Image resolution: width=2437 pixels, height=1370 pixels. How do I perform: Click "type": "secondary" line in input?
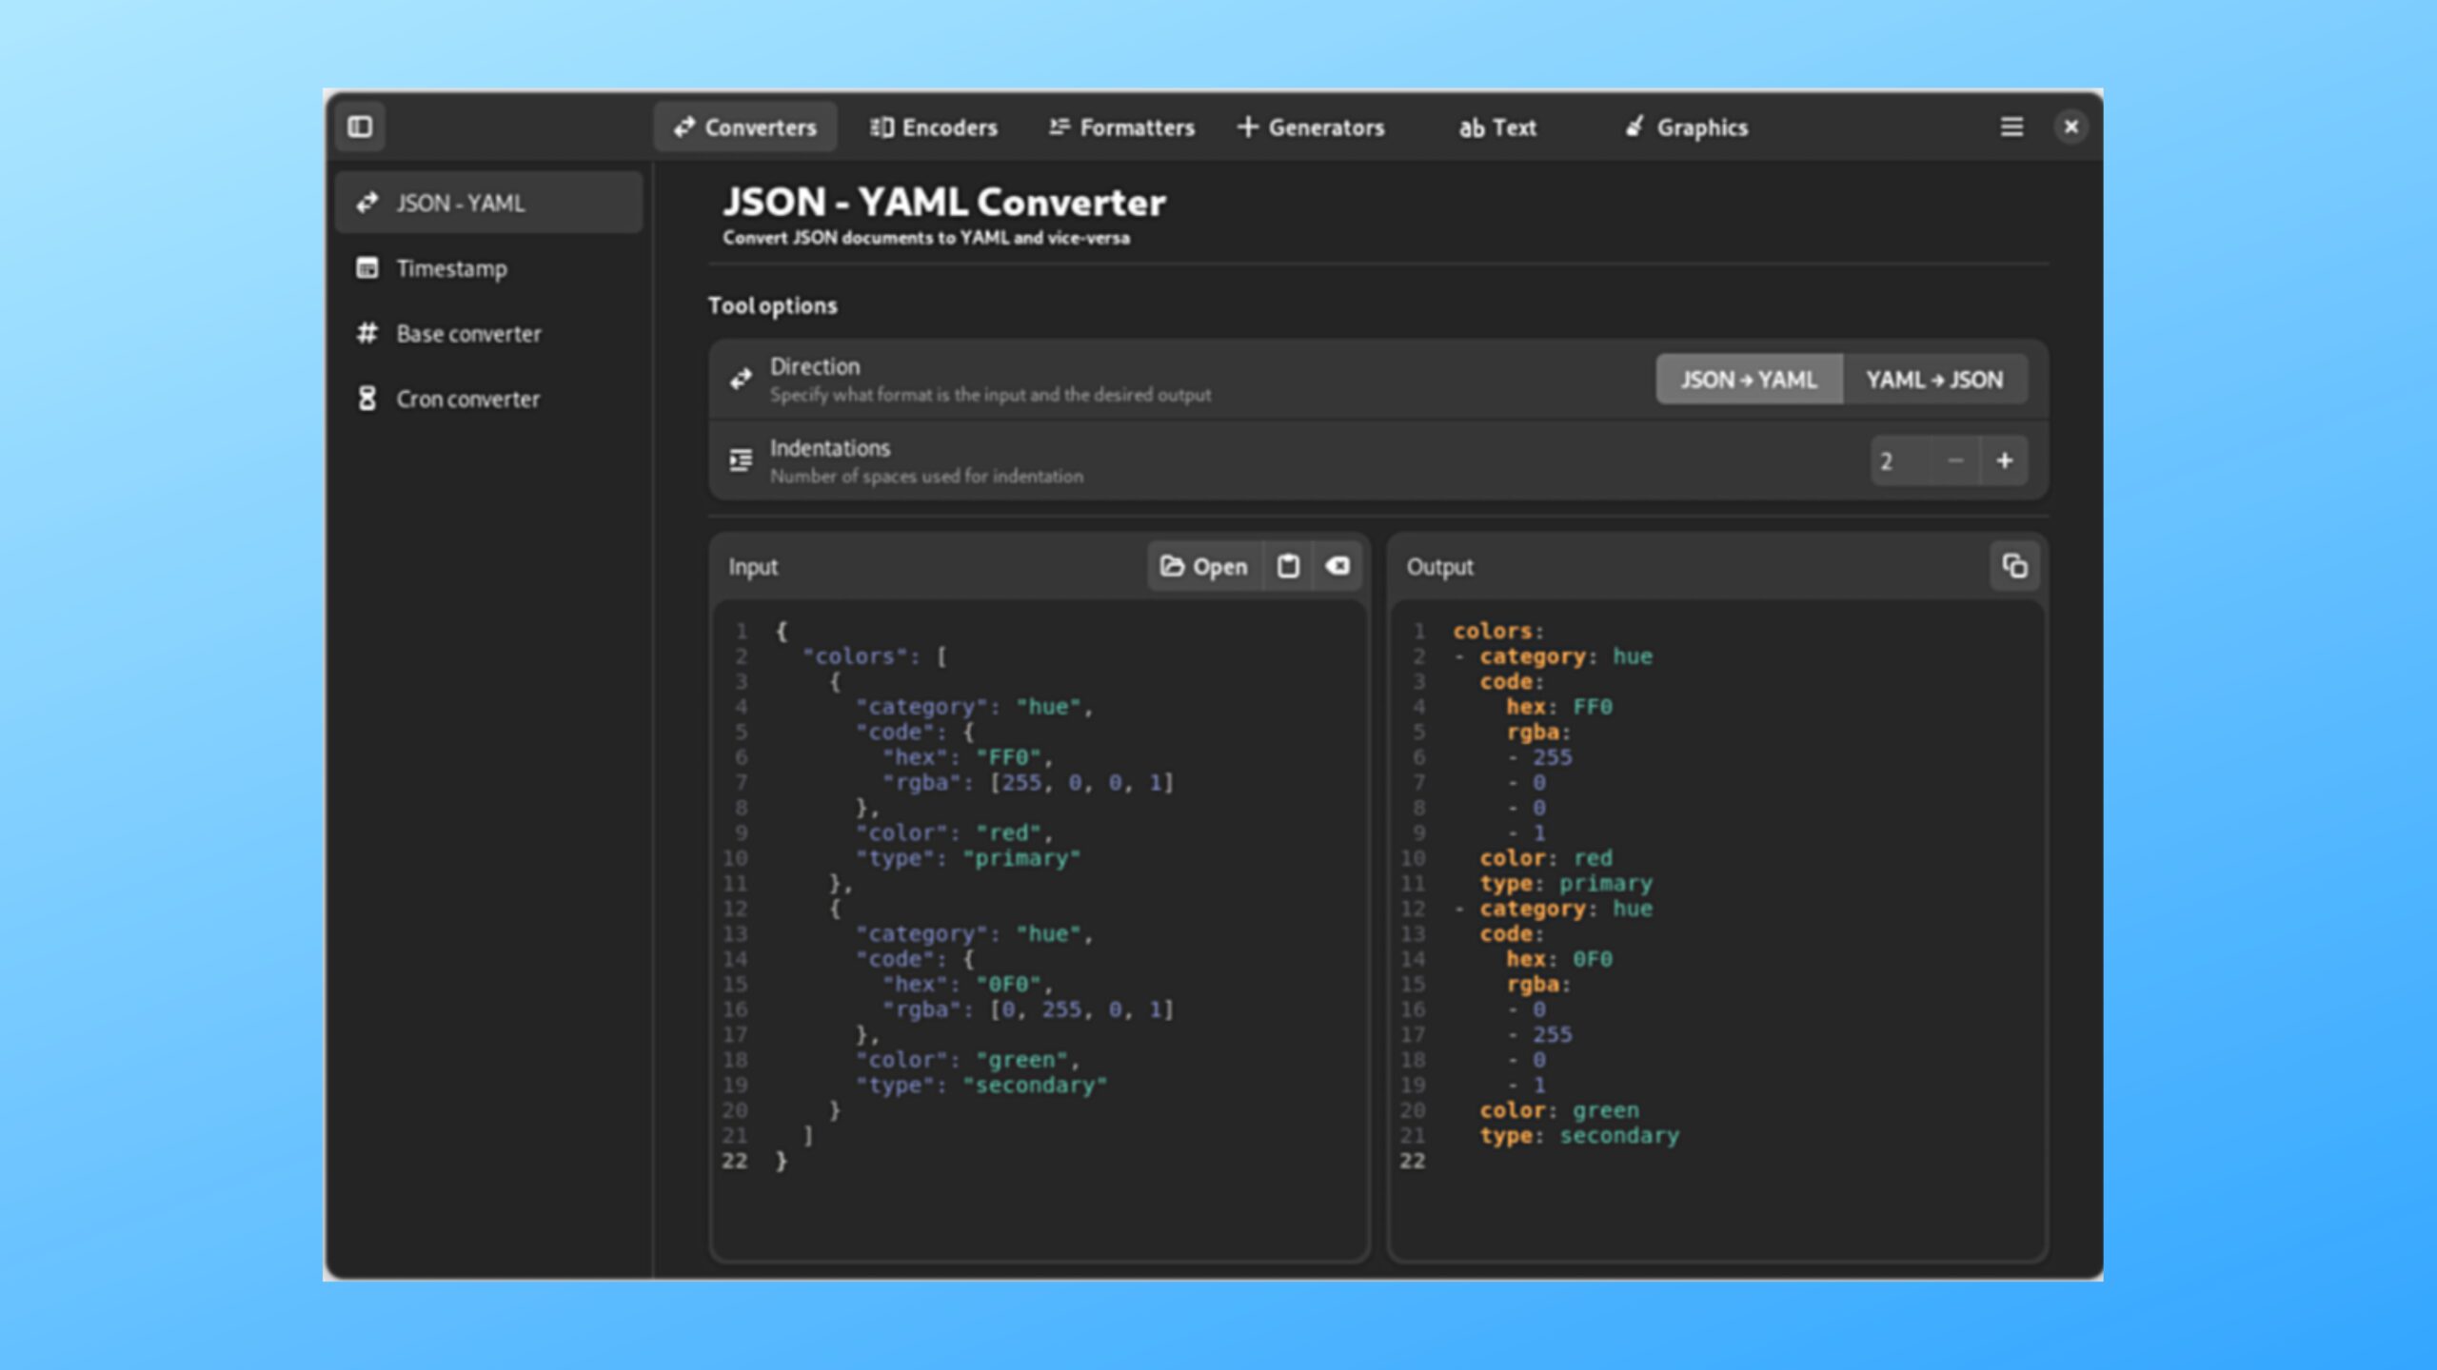point(981,1086)
